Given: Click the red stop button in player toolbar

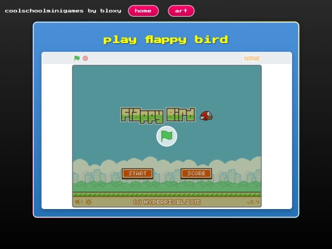Looking at the screenshot, I should coord(85,58).
